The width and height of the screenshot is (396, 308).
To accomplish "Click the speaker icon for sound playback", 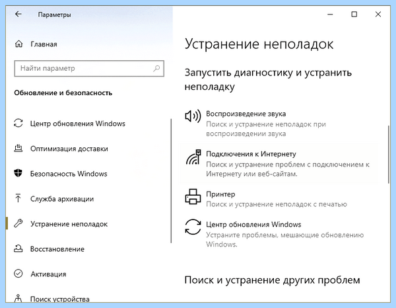I will click(x=193, y=116).
